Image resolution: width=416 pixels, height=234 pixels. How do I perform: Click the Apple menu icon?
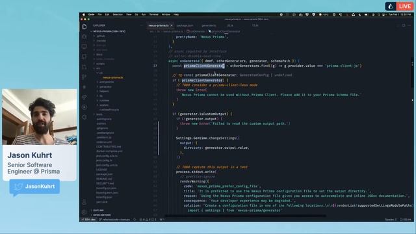pos(84,14)
